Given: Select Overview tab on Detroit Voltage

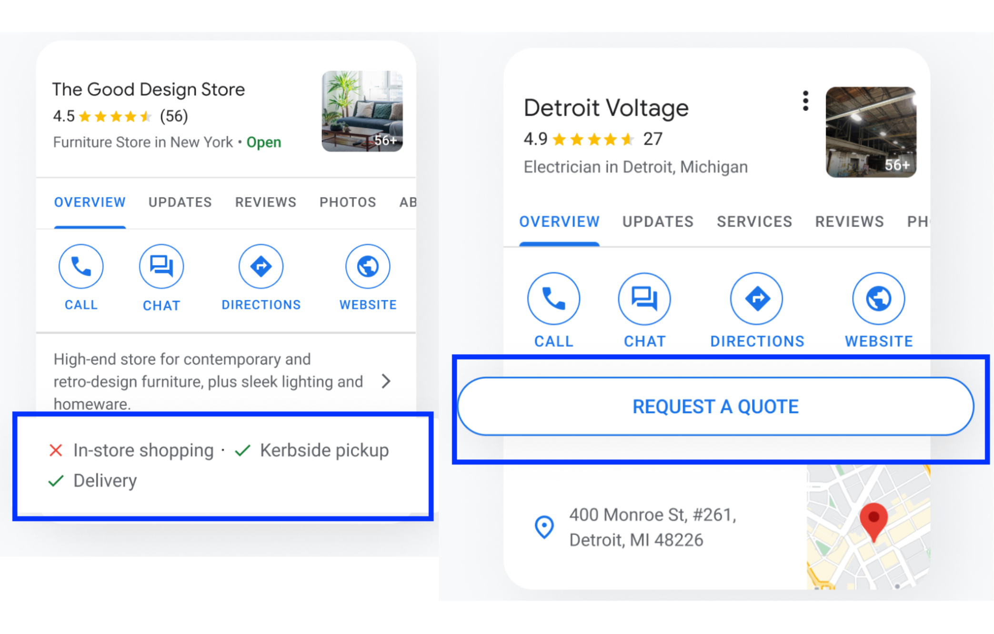Looking at the screenshot, I should (x=559, y=222).
